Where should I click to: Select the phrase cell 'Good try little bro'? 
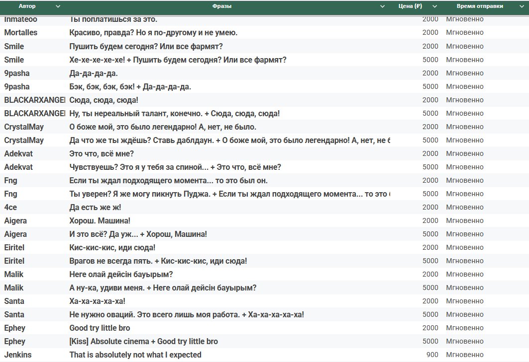point(100,328)
